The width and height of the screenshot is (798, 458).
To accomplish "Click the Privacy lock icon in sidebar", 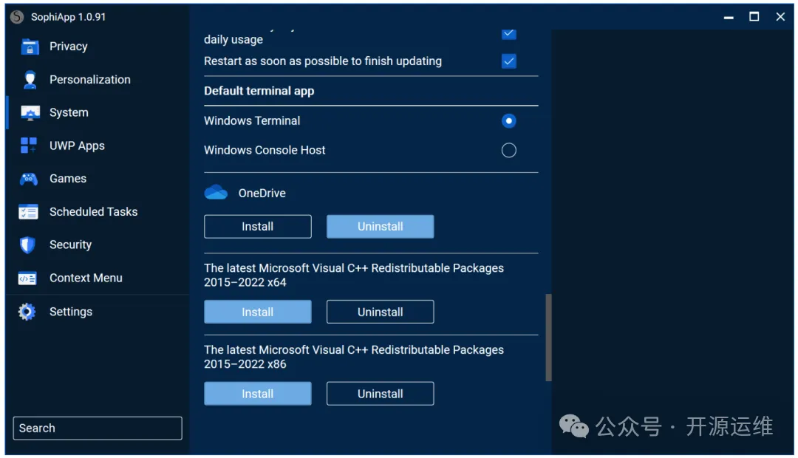I will pyautogui.click(x=30, y=47).
